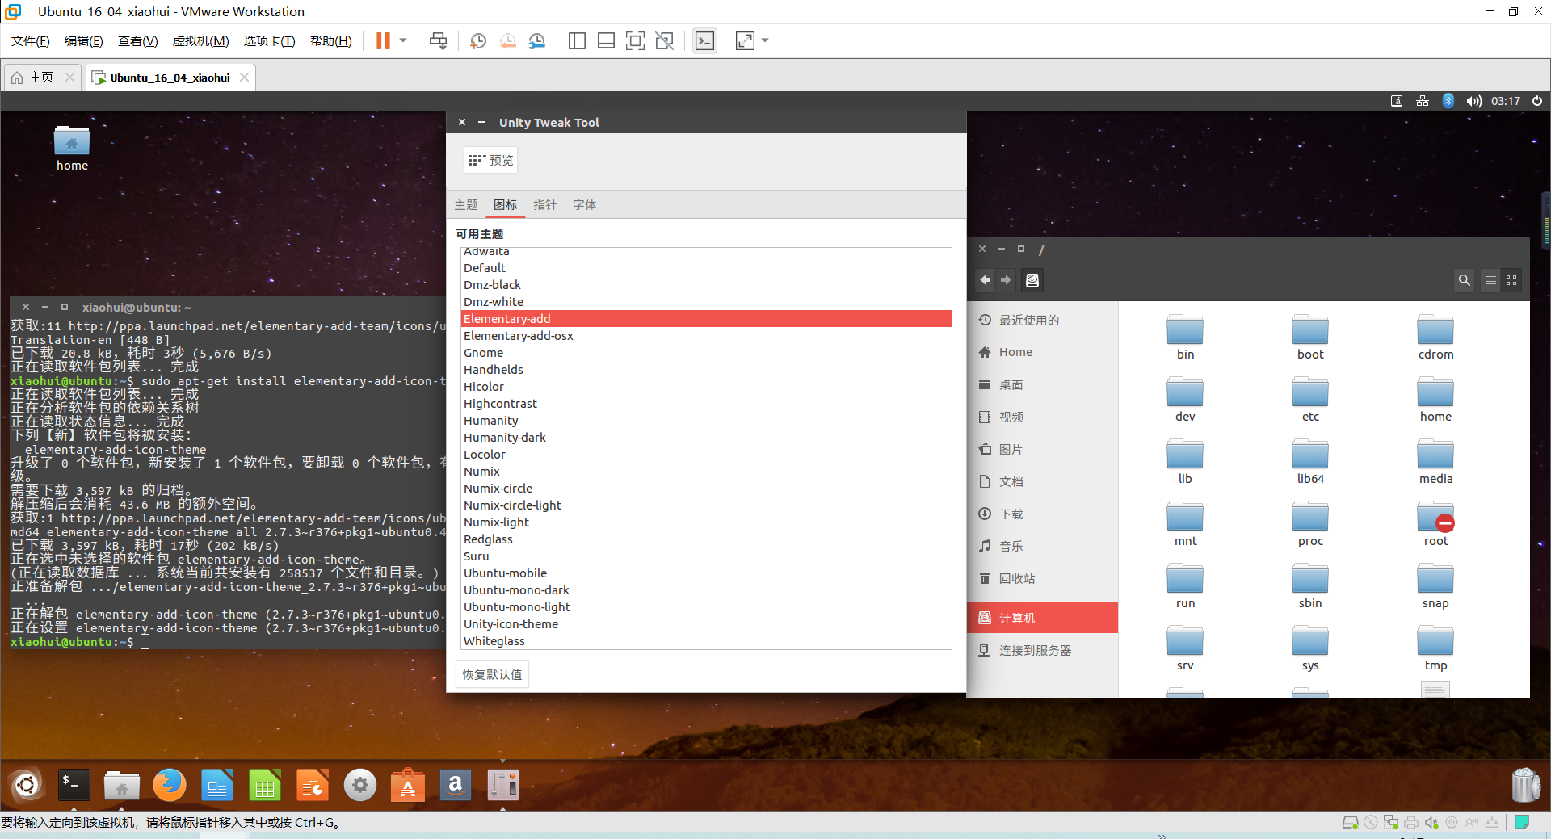Open the root folder in file manager
This screenshot has height=839, width=1551.
[1435, 522]
